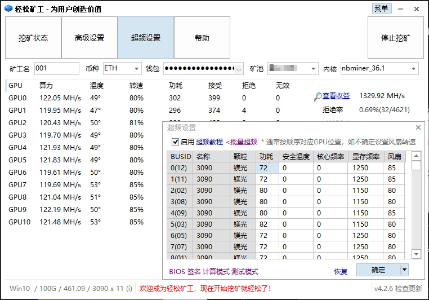
Task: Click the info (i) icon in status bar
Action: click(129, 288)
